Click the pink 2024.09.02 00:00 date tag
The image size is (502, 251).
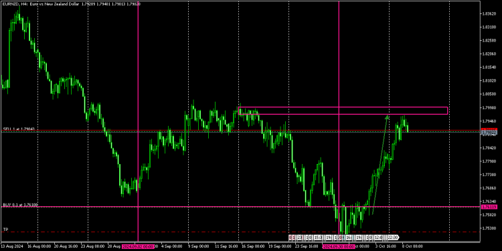pyautogui.click(x=138, y=246)
